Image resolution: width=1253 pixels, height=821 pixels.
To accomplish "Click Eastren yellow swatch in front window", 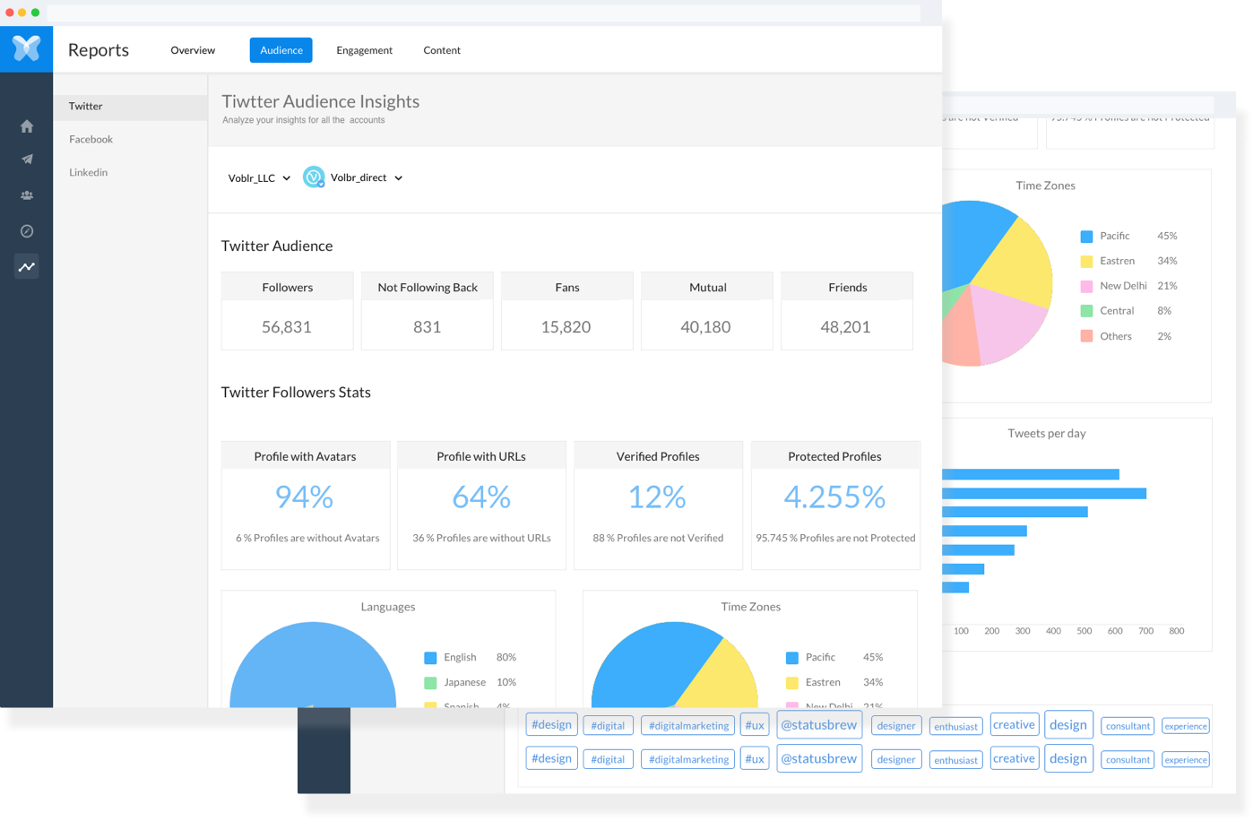I will point(792,683).
